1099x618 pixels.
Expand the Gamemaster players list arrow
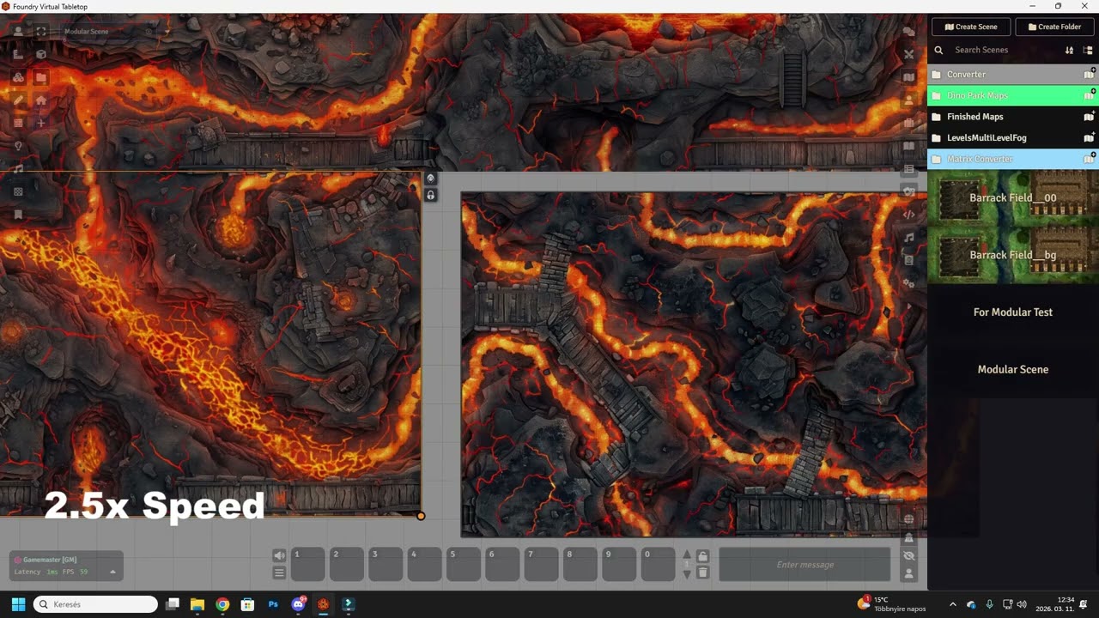pos(112,572)
